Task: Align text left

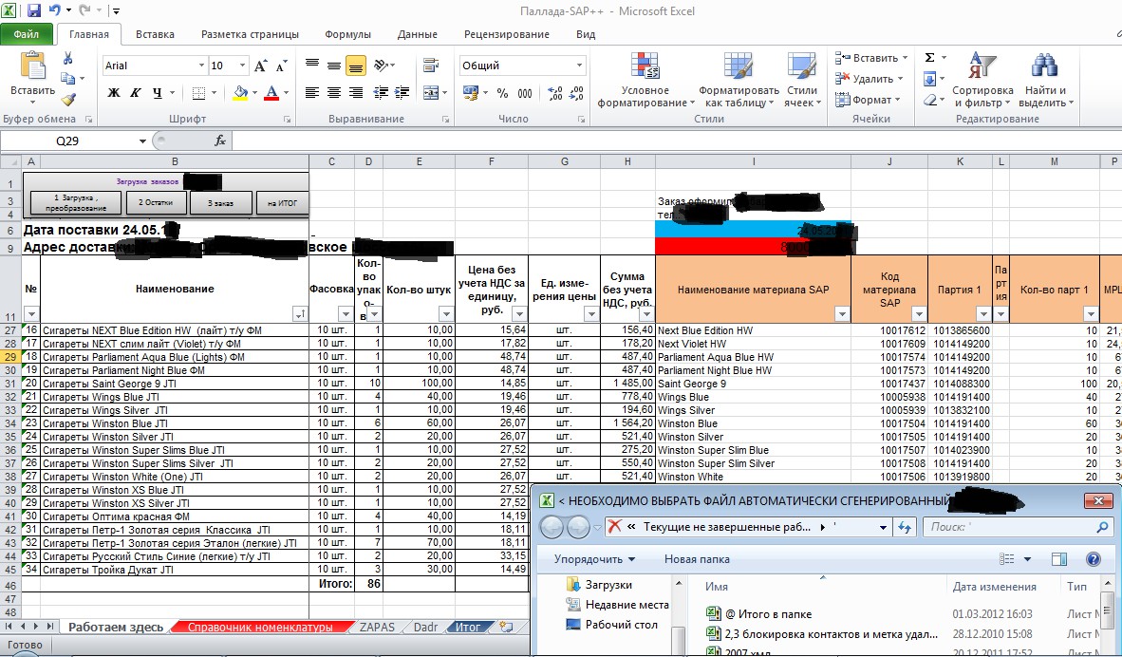Action: (312, 93)
